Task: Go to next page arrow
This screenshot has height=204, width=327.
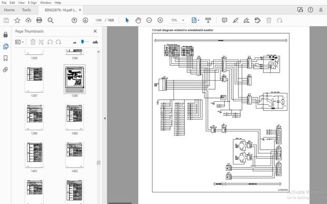Action: (x=85, y=20)
